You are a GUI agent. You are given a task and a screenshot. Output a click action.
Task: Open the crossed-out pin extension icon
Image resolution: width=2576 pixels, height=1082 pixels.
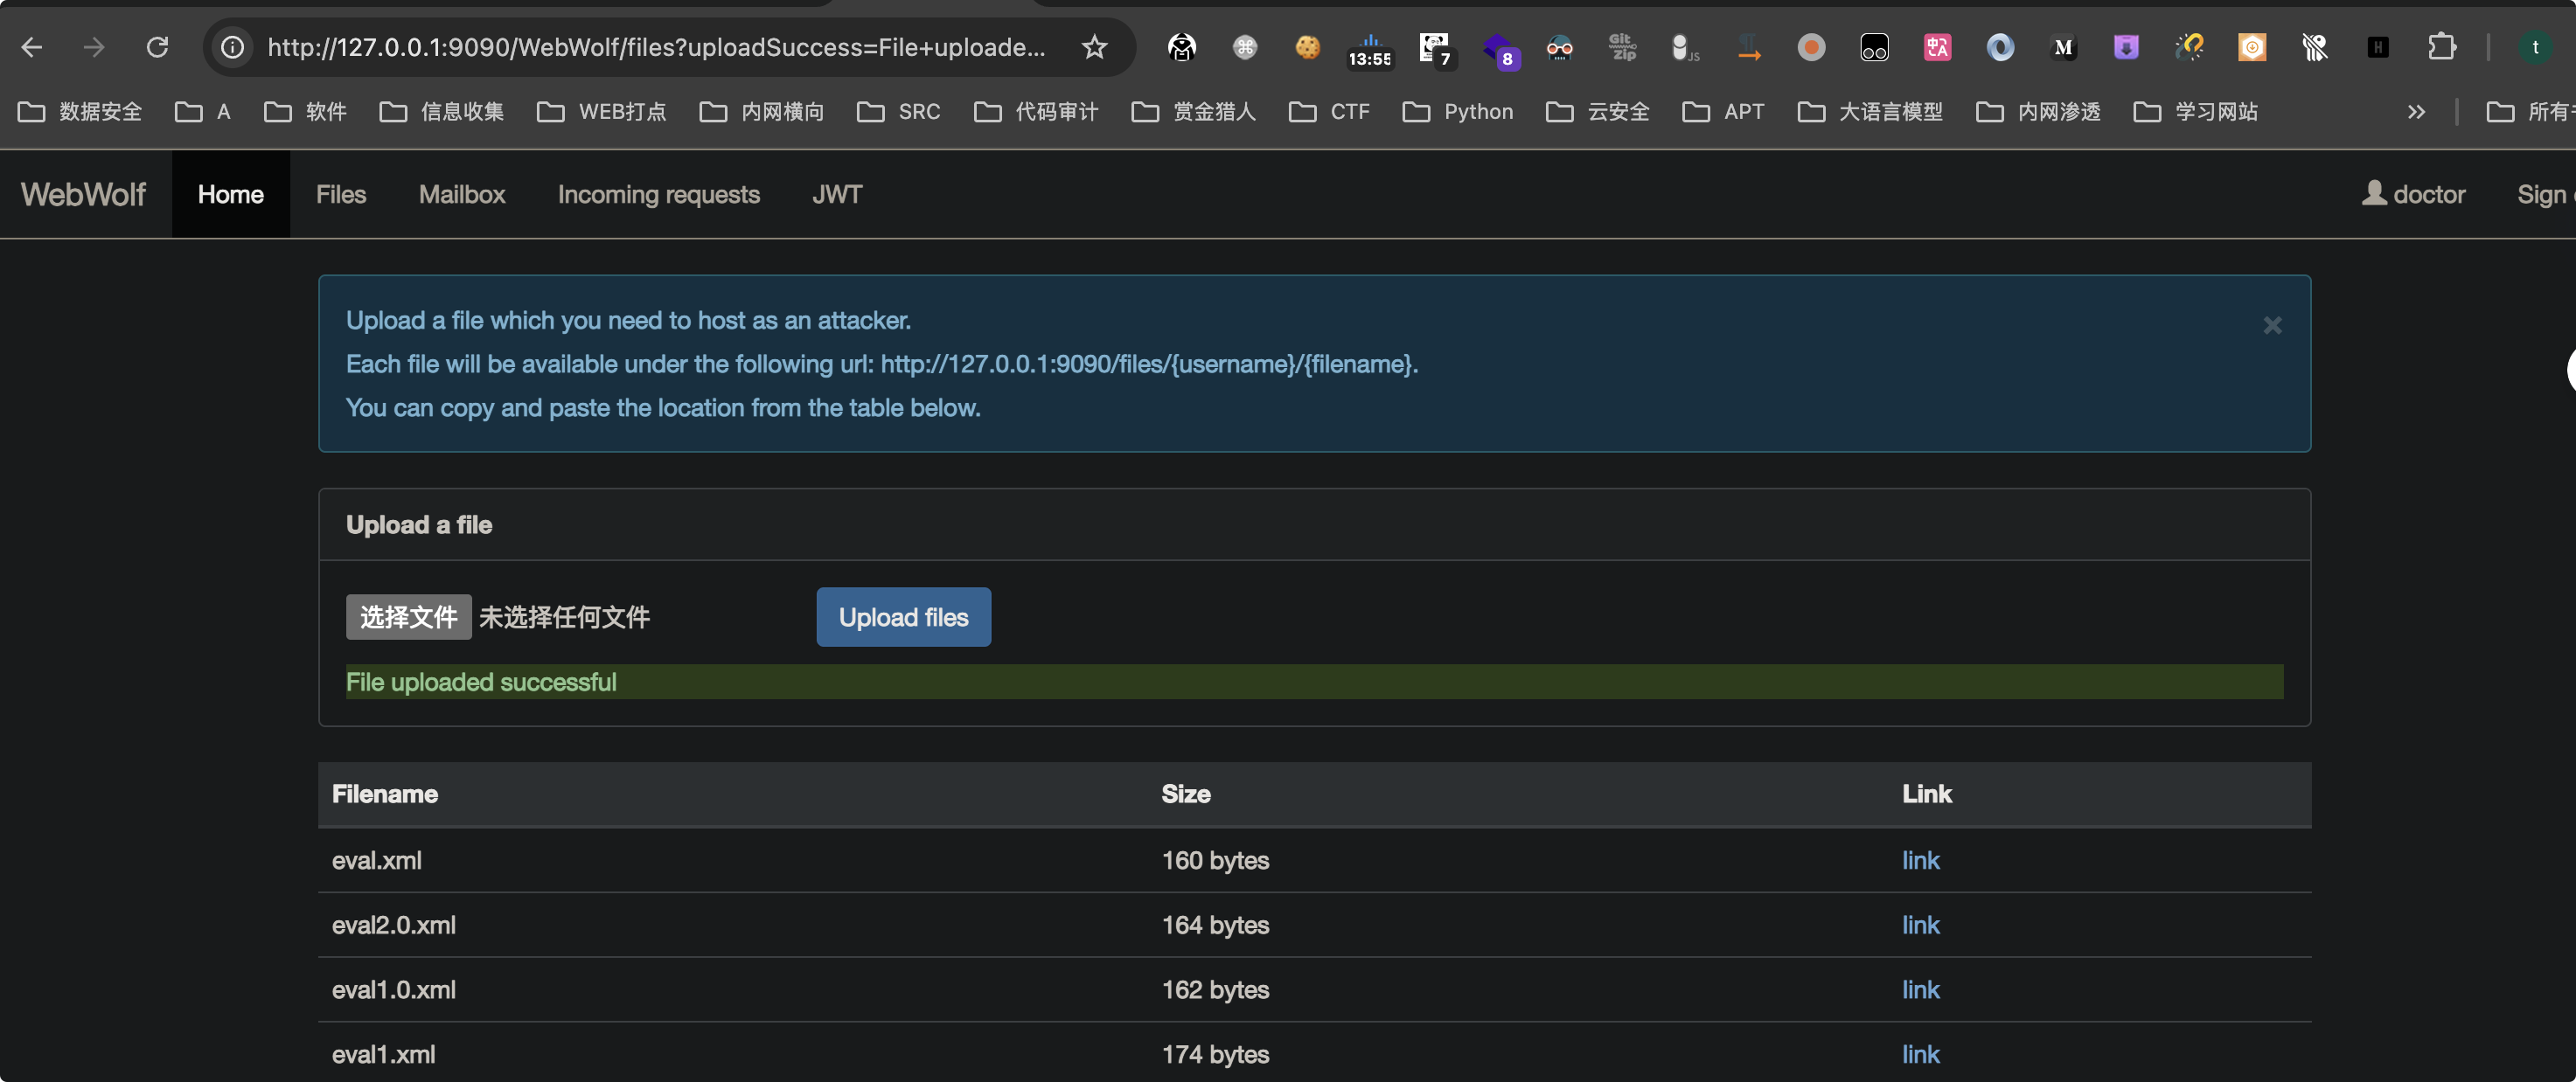pyautogui.click(x=2315, y=47)
